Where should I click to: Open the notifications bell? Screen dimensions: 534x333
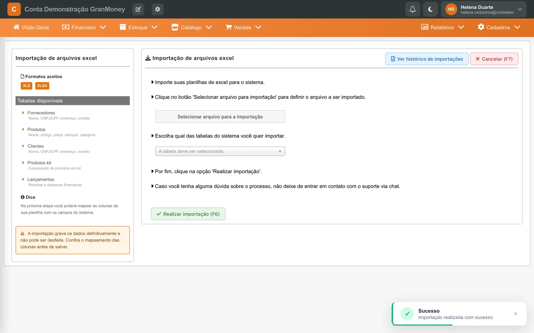pyautogui.click(x=413, y=9)
